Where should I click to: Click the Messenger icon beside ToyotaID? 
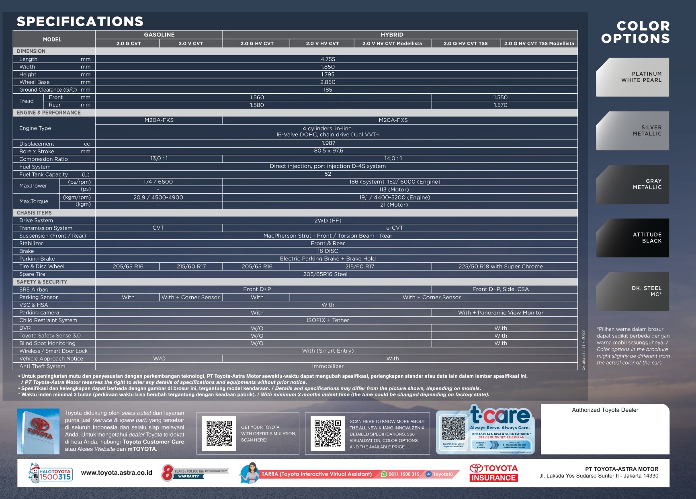429,474
